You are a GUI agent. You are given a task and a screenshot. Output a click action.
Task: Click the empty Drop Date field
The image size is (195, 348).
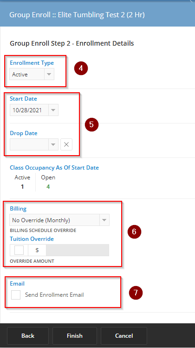[x=29, y=144]
